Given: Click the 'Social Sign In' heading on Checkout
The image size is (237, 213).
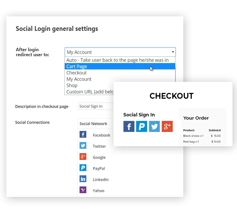Looking at the screenshot, I should [139, 115].
